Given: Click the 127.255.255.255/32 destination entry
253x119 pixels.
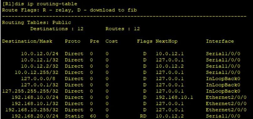Looking at the screenshot, I should pyautogui.click(x=30, y=91).
